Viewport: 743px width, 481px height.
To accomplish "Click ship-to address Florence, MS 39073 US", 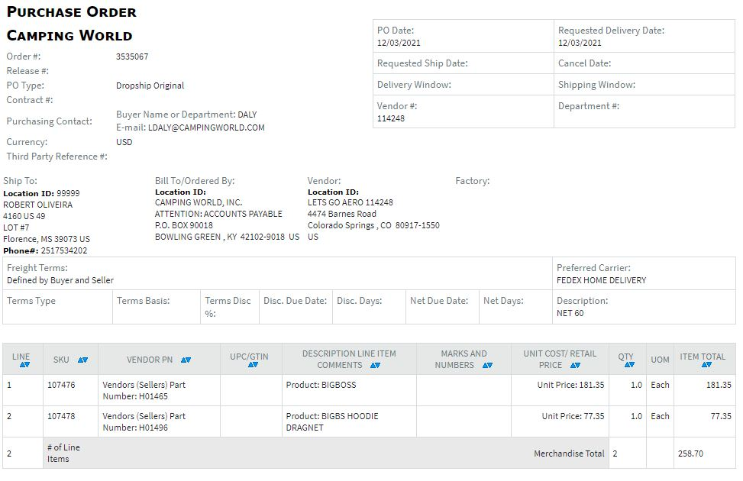I will click(47, 239).
